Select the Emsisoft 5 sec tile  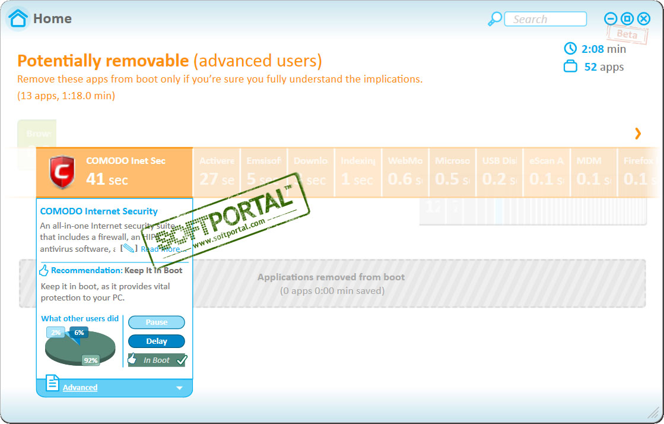coord(264,172)
